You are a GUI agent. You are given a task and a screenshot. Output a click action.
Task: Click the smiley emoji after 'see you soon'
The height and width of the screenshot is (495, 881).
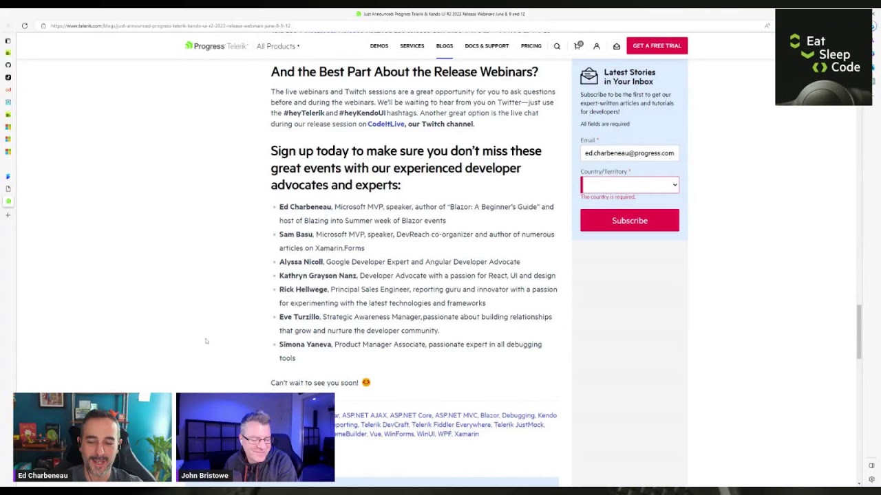click(x=366, y=382)
